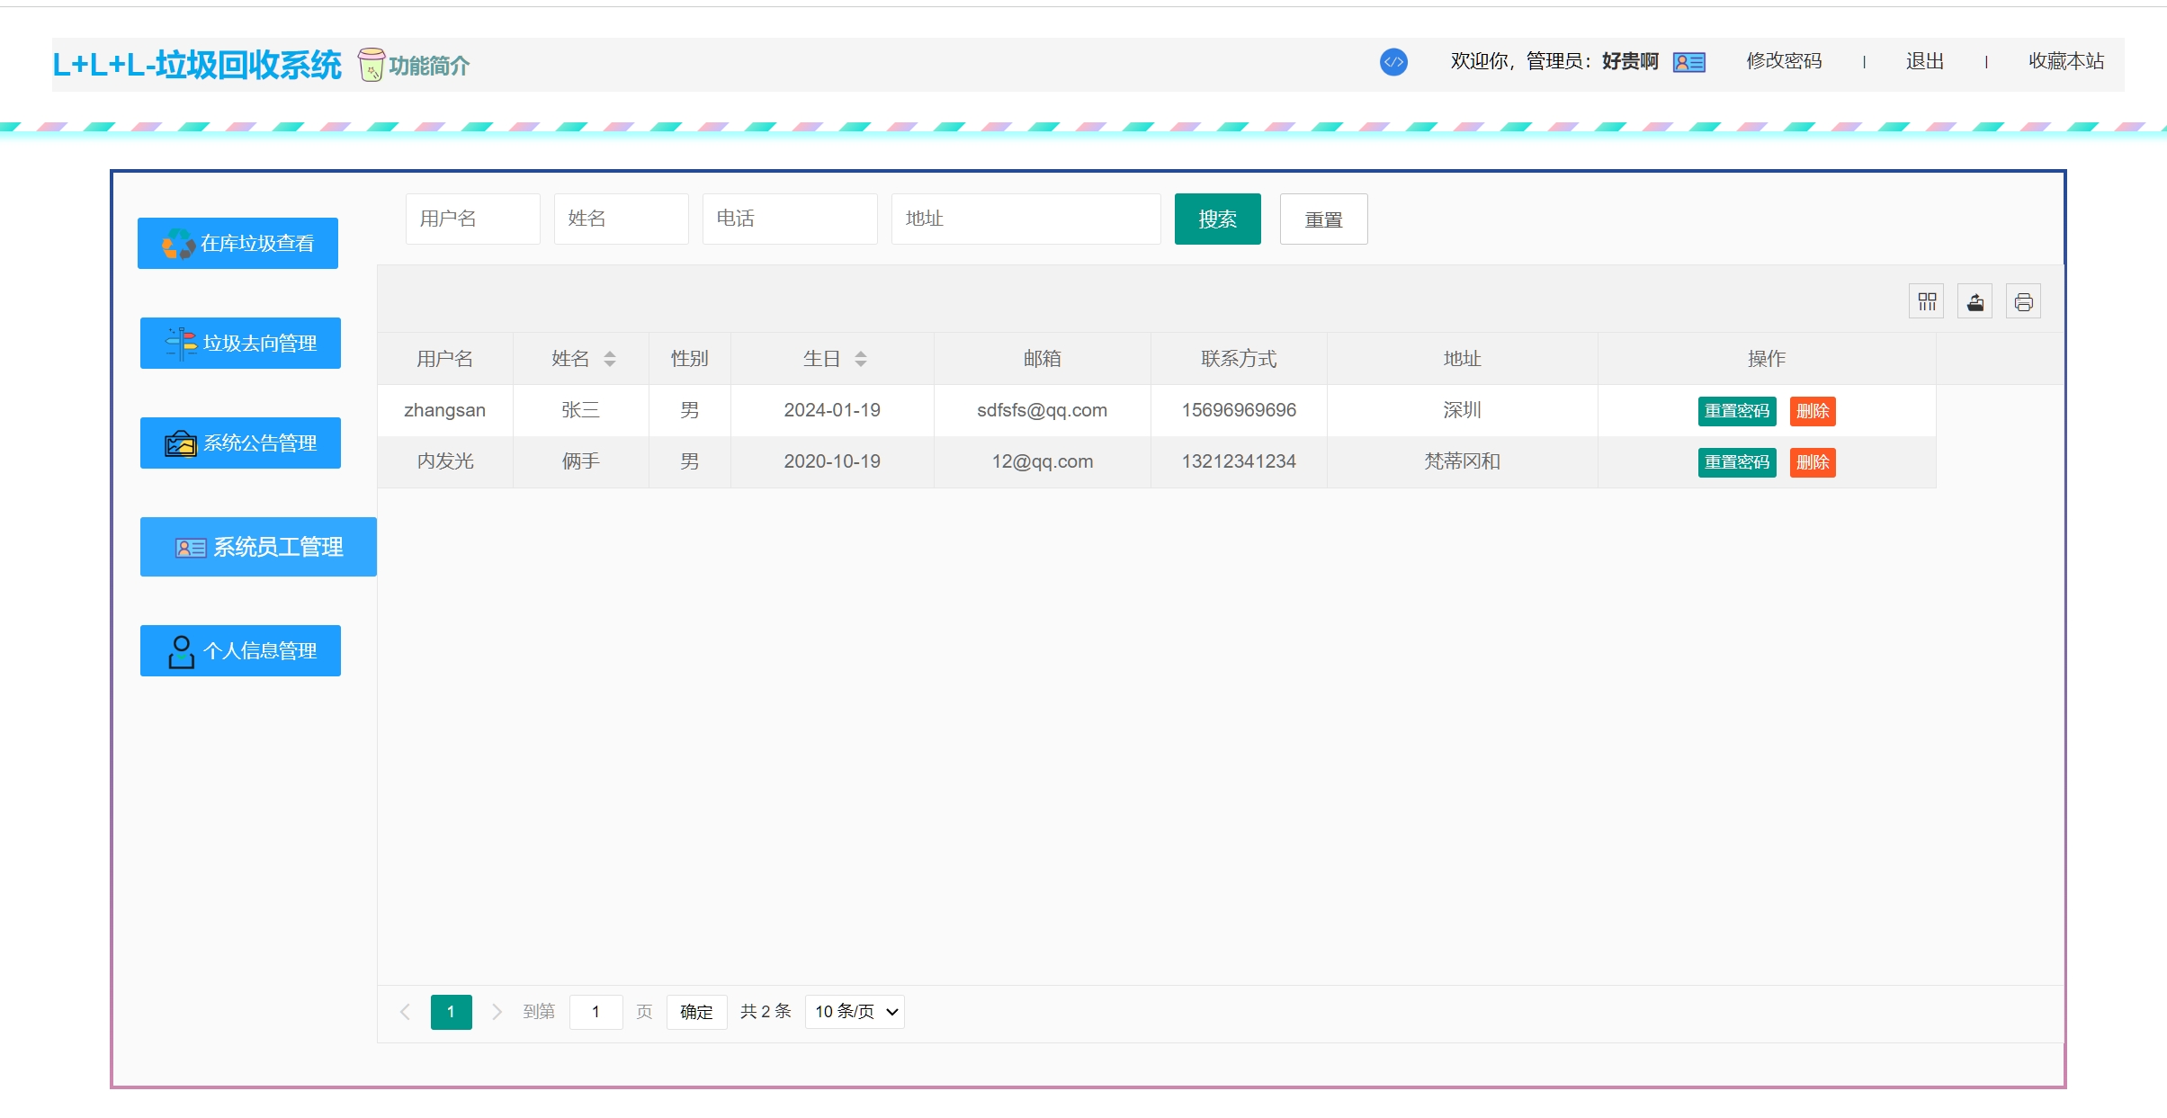Go to the previous page arrow
Image resolution: width=2167 pixels, height=1118 pixels.
click(405, 1012)
